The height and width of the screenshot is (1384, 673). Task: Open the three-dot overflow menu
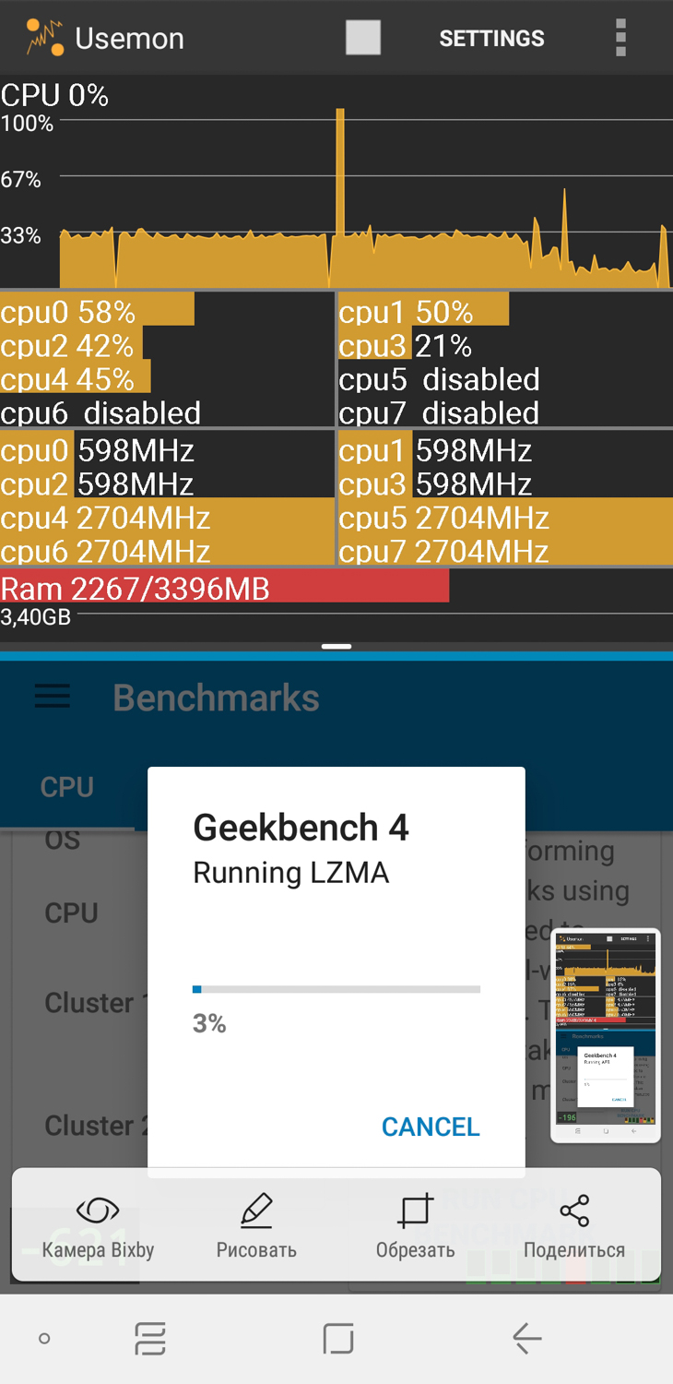click(x=620, y=38)
